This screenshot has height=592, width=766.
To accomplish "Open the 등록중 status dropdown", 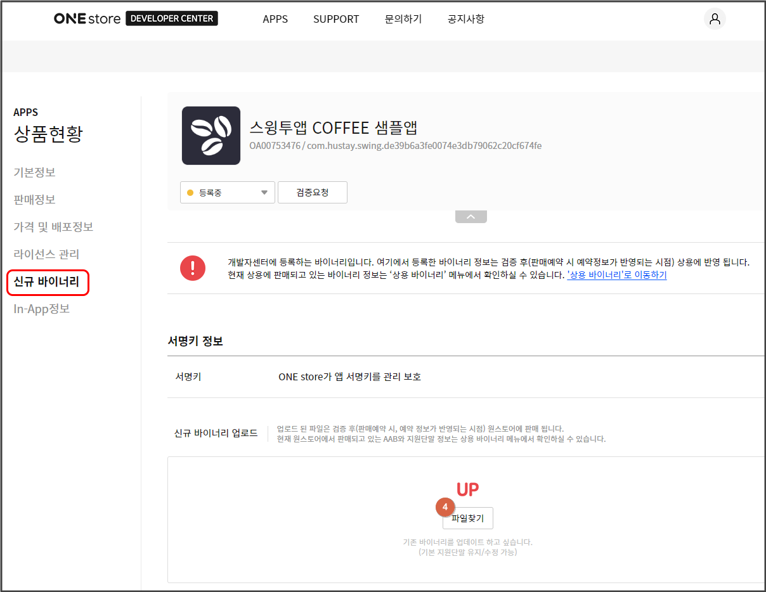I will click(227, 193).
